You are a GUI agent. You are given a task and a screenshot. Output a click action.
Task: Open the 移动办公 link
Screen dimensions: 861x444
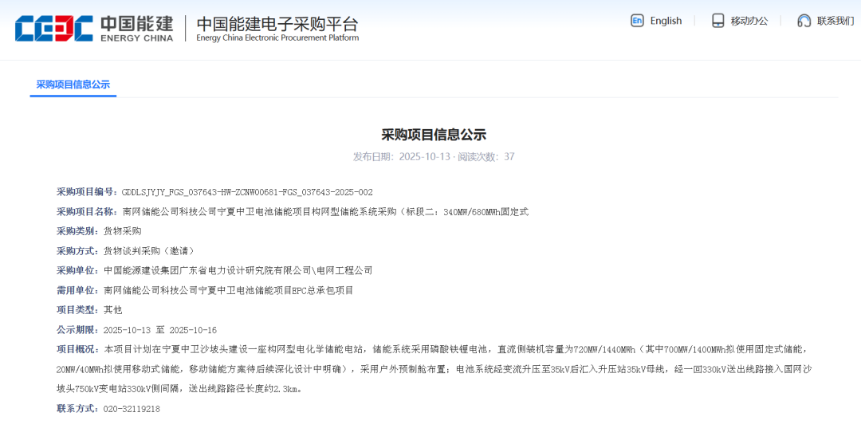point(749,21)
